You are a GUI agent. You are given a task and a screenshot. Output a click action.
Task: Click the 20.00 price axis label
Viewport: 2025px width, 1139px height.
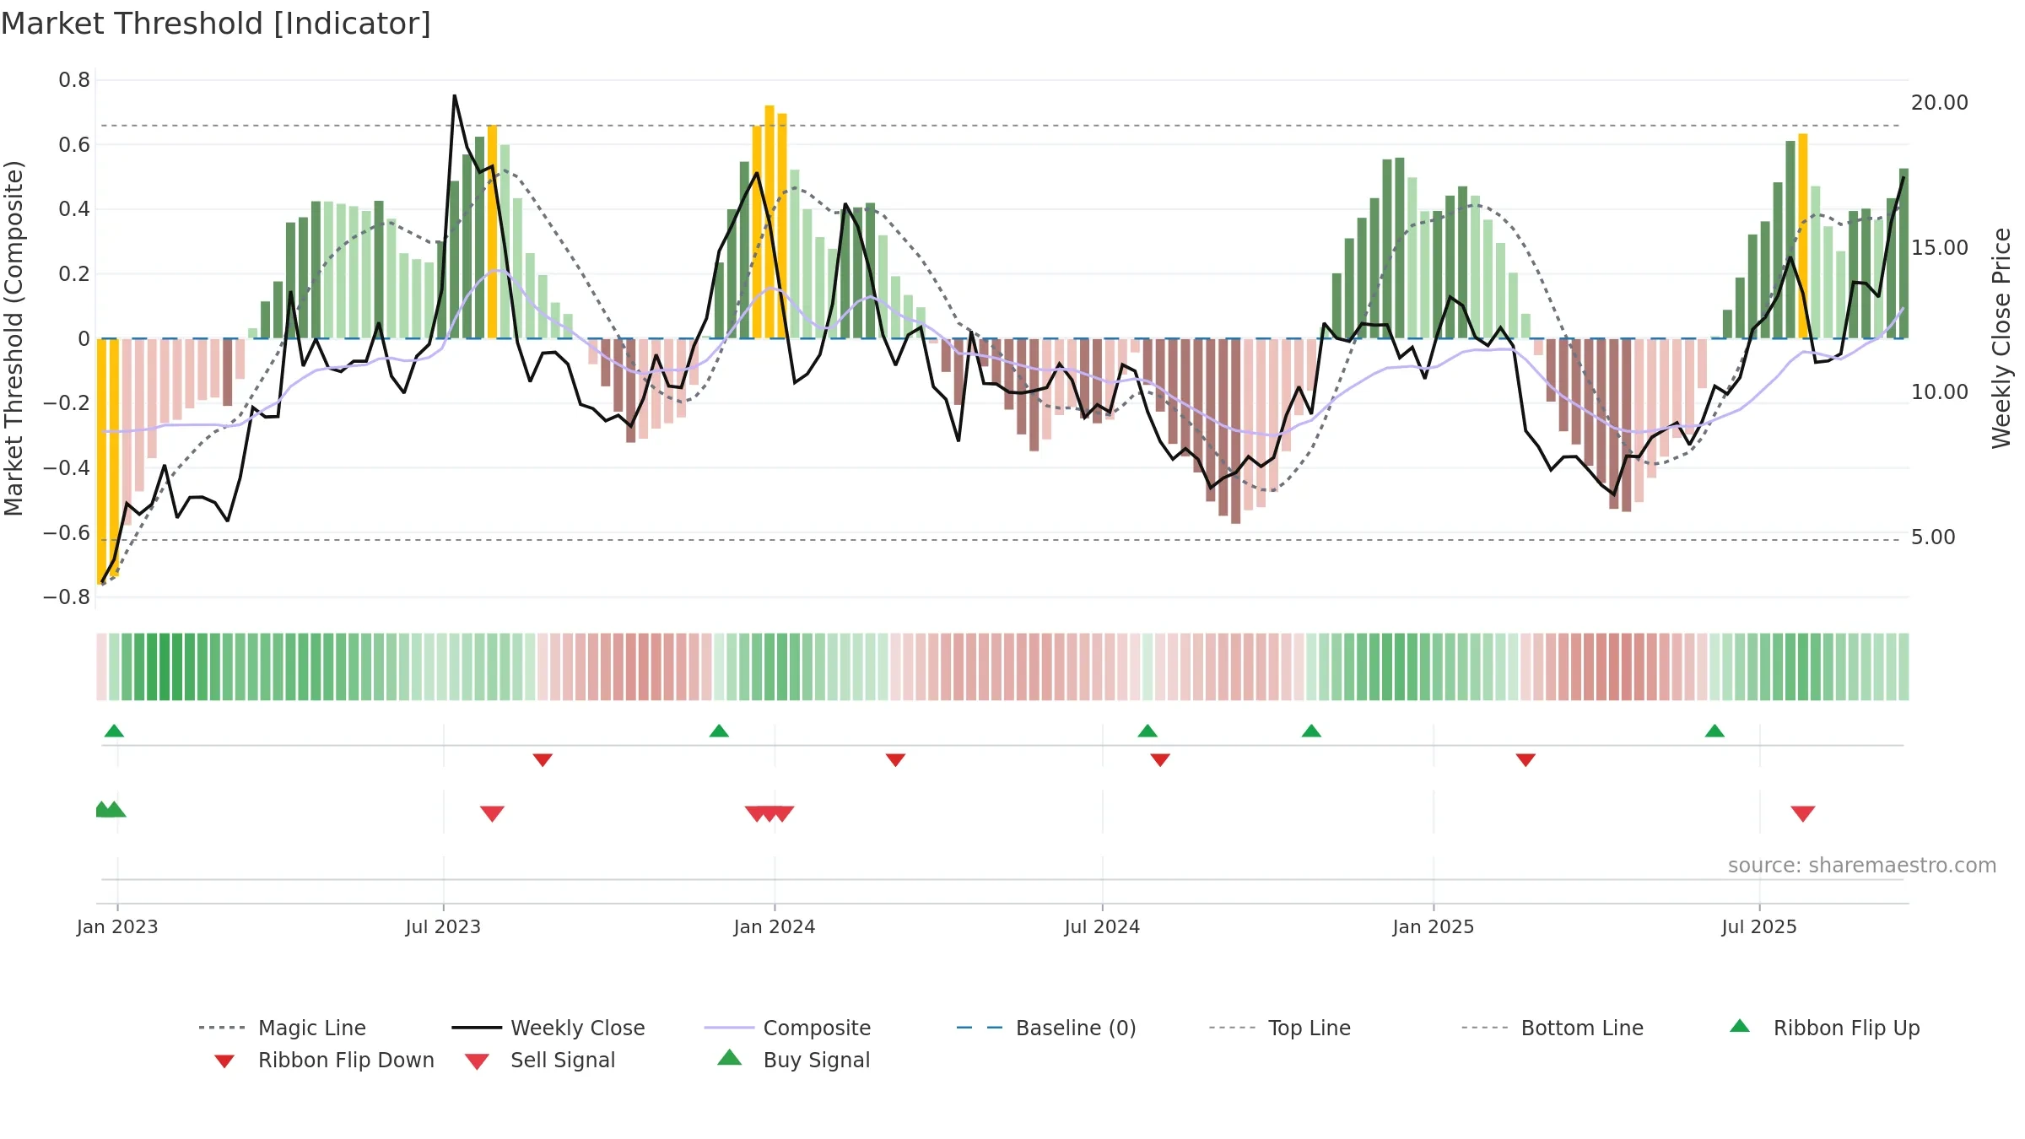tap(1940, 103)
